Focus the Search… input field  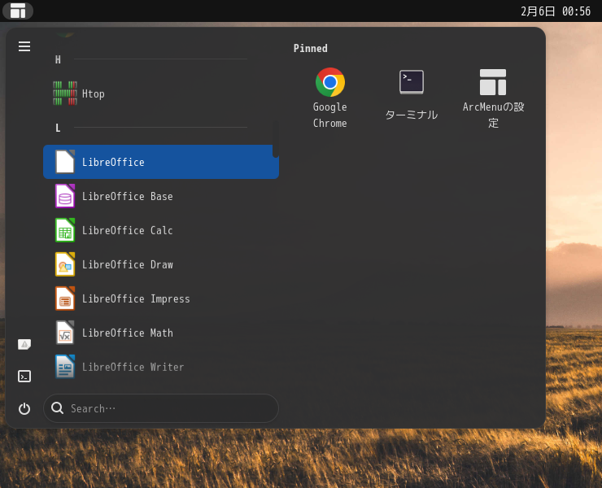161,408
